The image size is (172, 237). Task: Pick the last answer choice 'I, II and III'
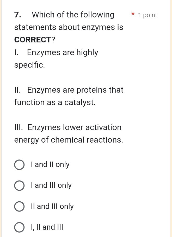(47, 227)
